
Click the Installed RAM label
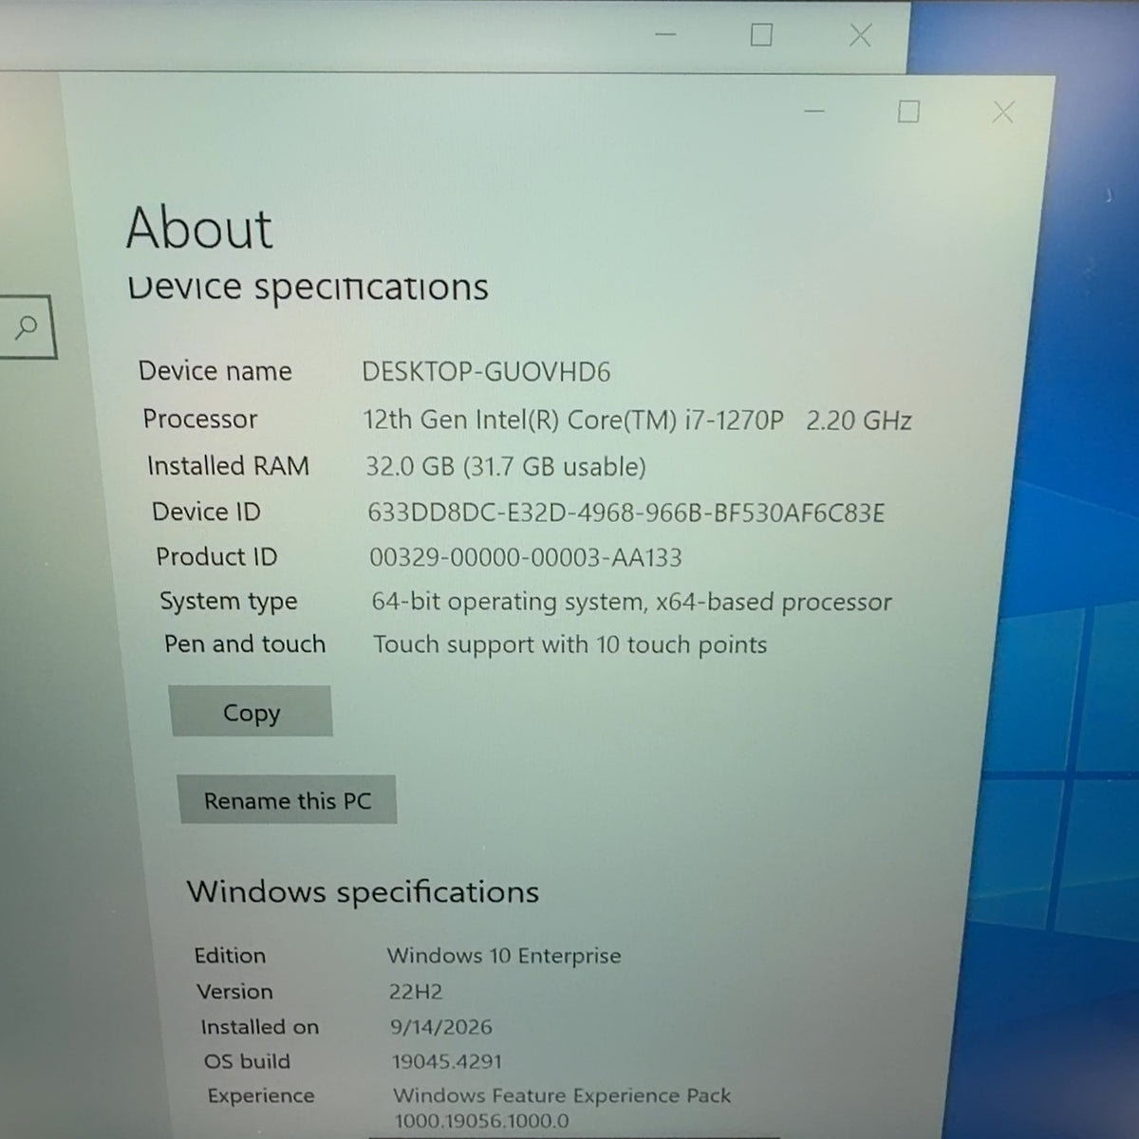tap(228, 466)
